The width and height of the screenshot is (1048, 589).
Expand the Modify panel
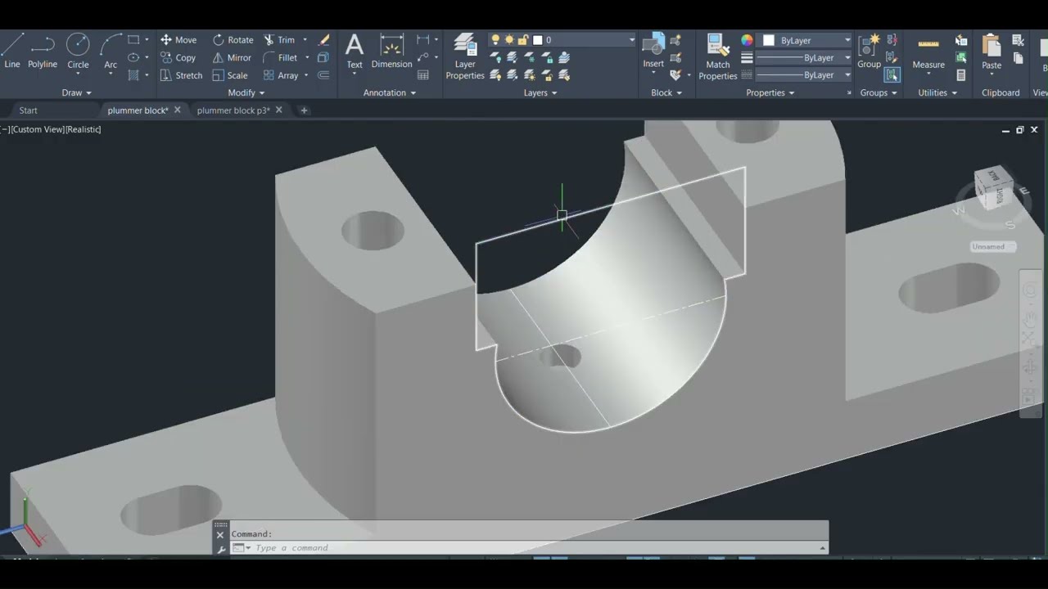point(246,92)
